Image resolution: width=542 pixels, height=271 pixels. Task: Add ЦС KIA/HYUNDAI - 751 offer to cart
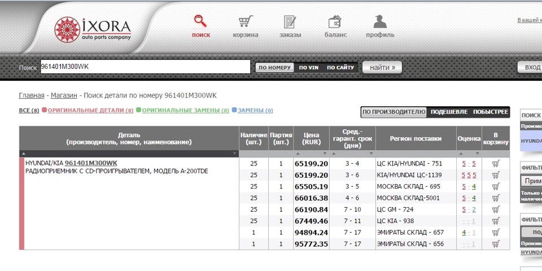496,164
